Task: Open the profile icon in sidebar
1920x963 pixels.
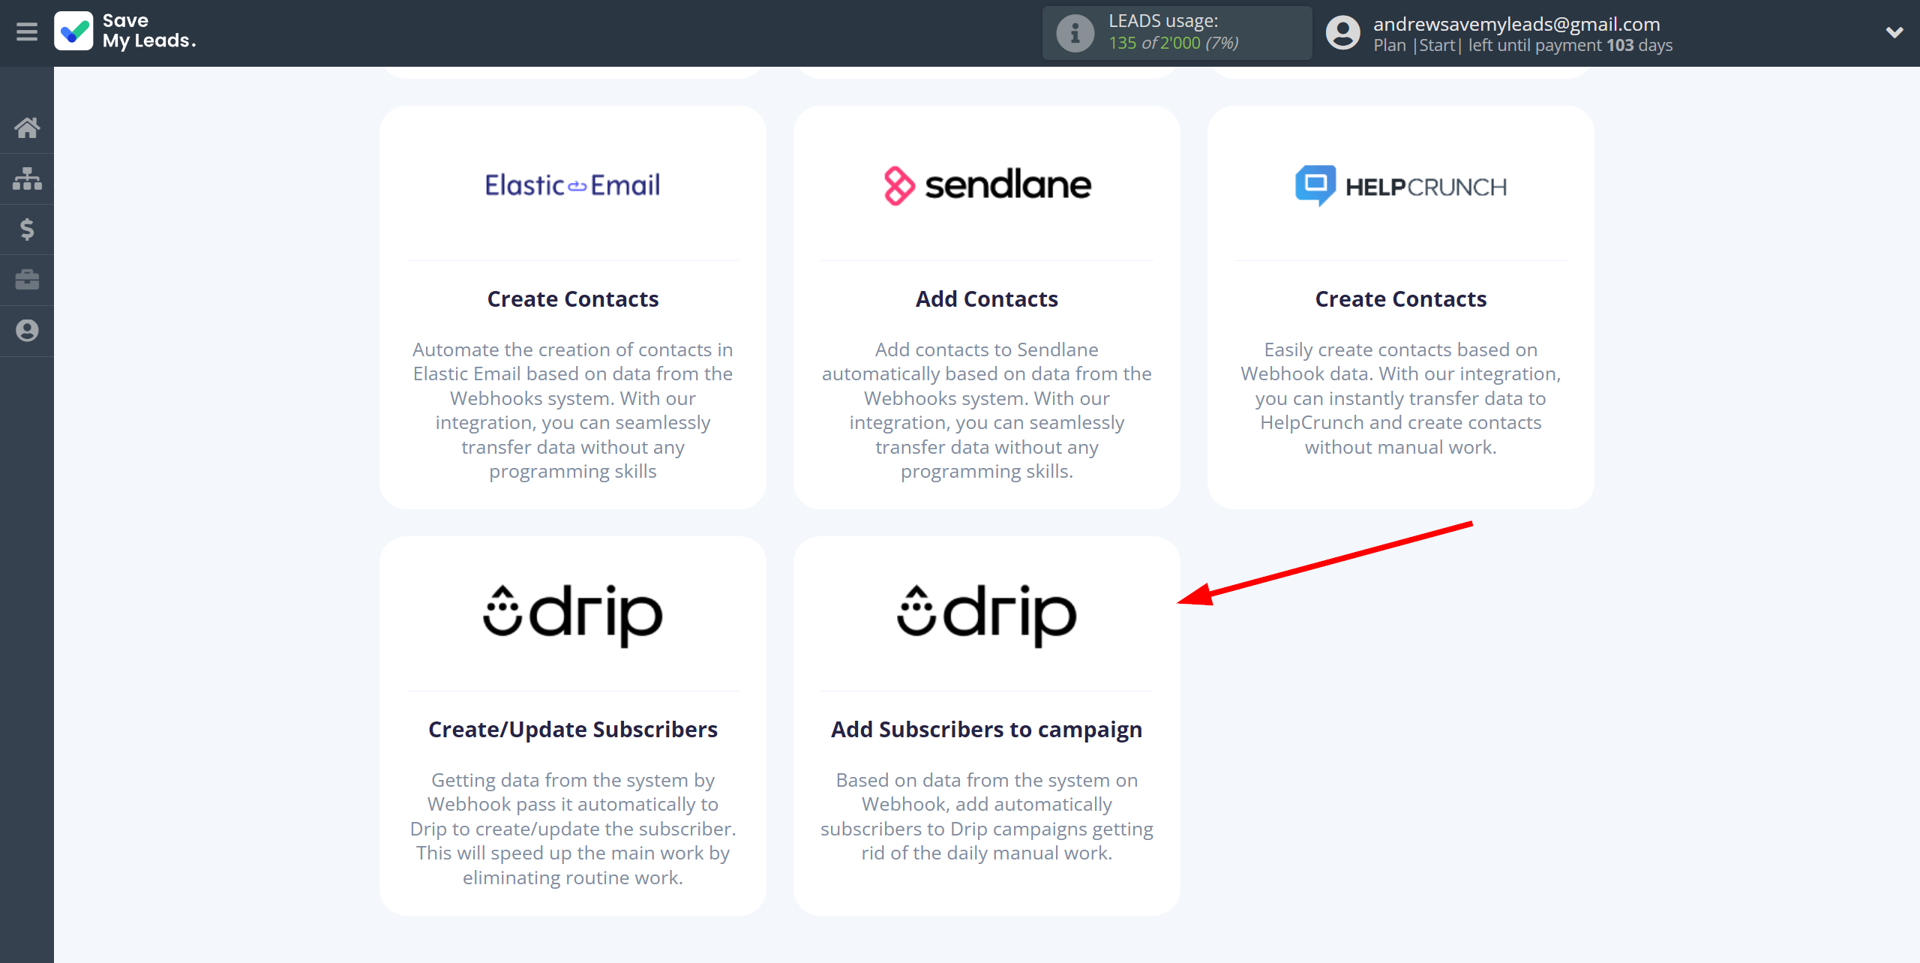Action: pyautogui.click(x=27, y=331)
